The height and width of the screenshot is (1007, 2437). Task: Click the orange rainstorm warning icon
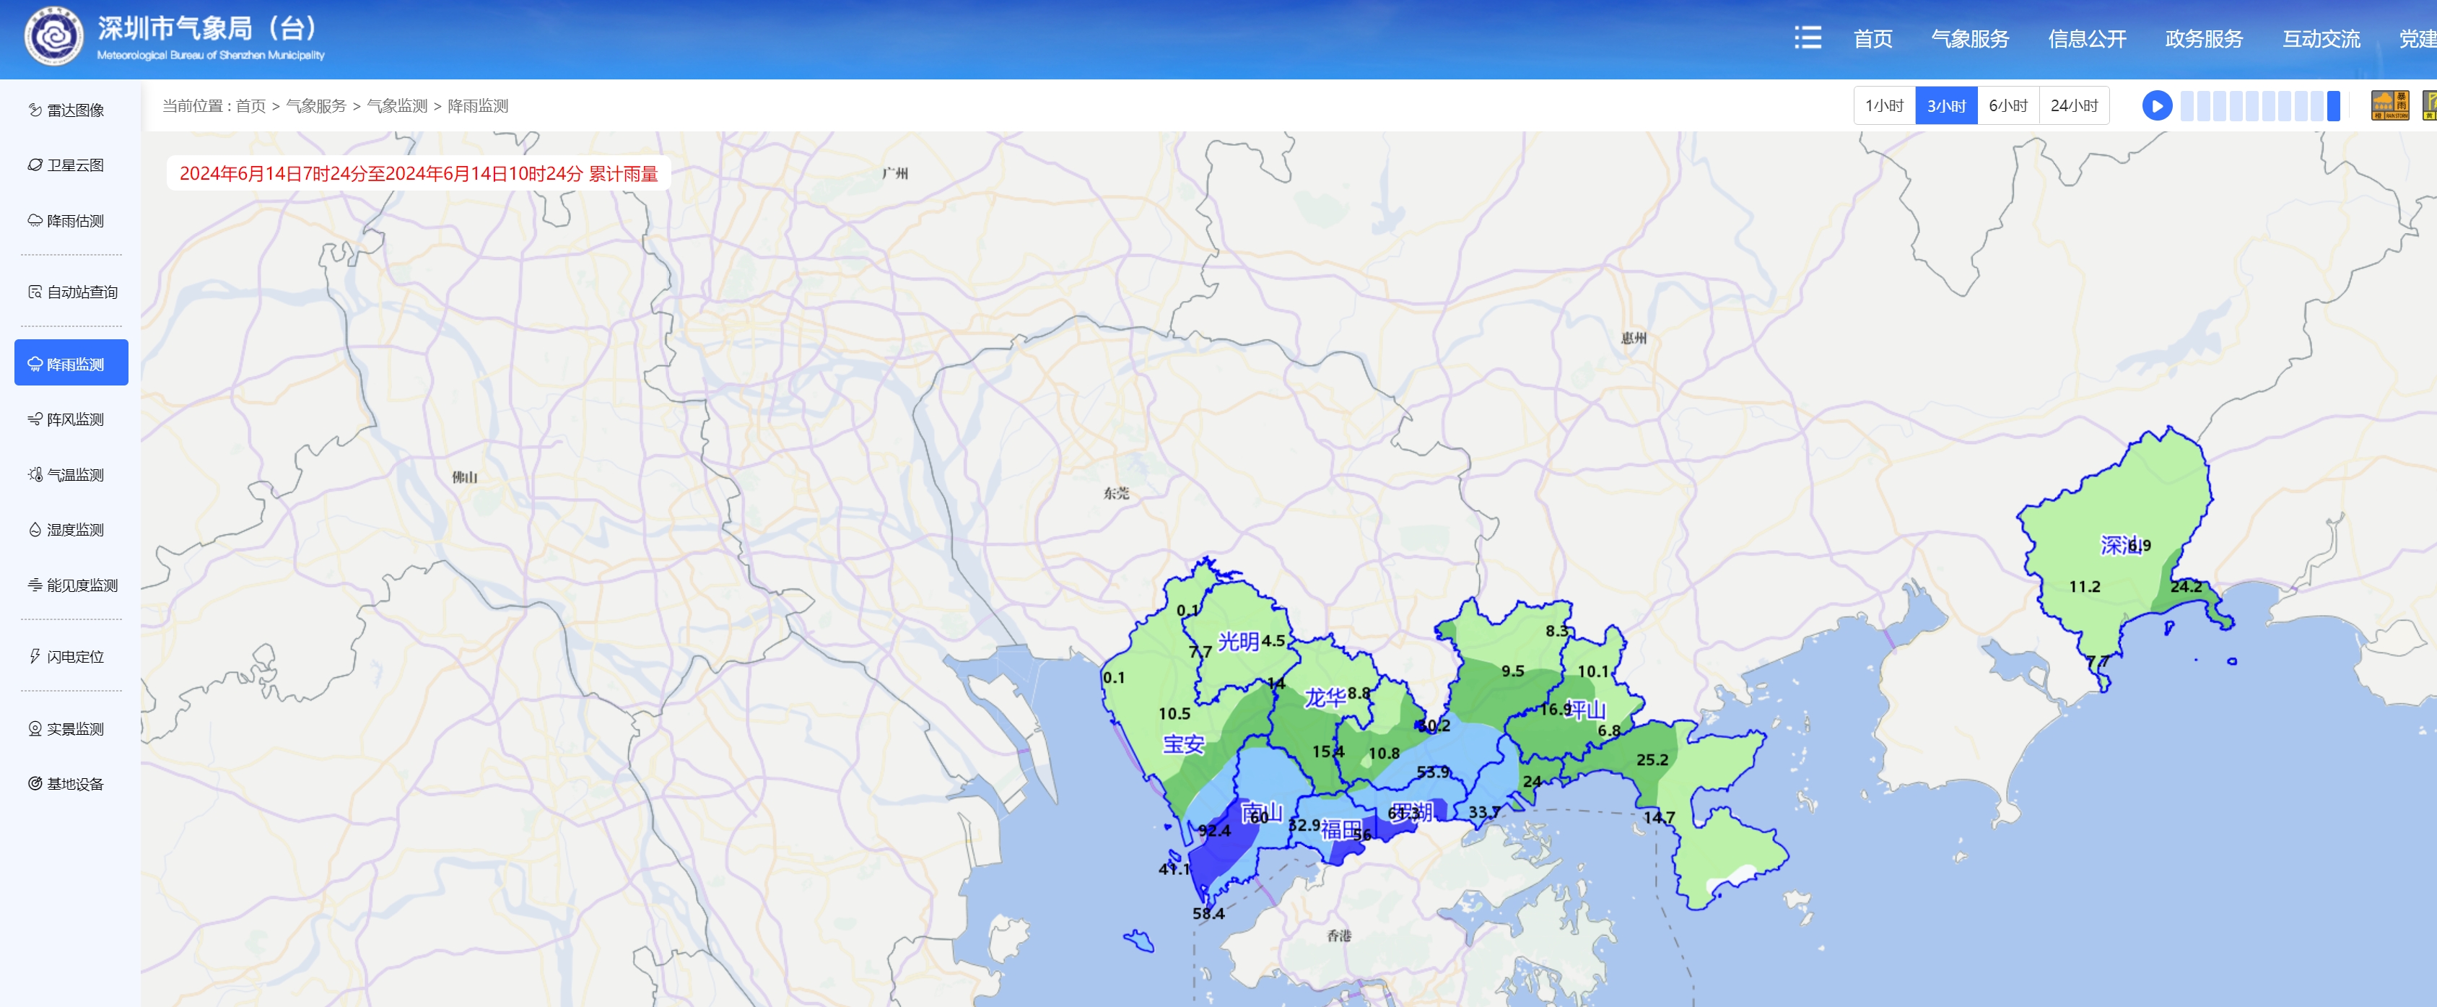[x=2389, y=105]
